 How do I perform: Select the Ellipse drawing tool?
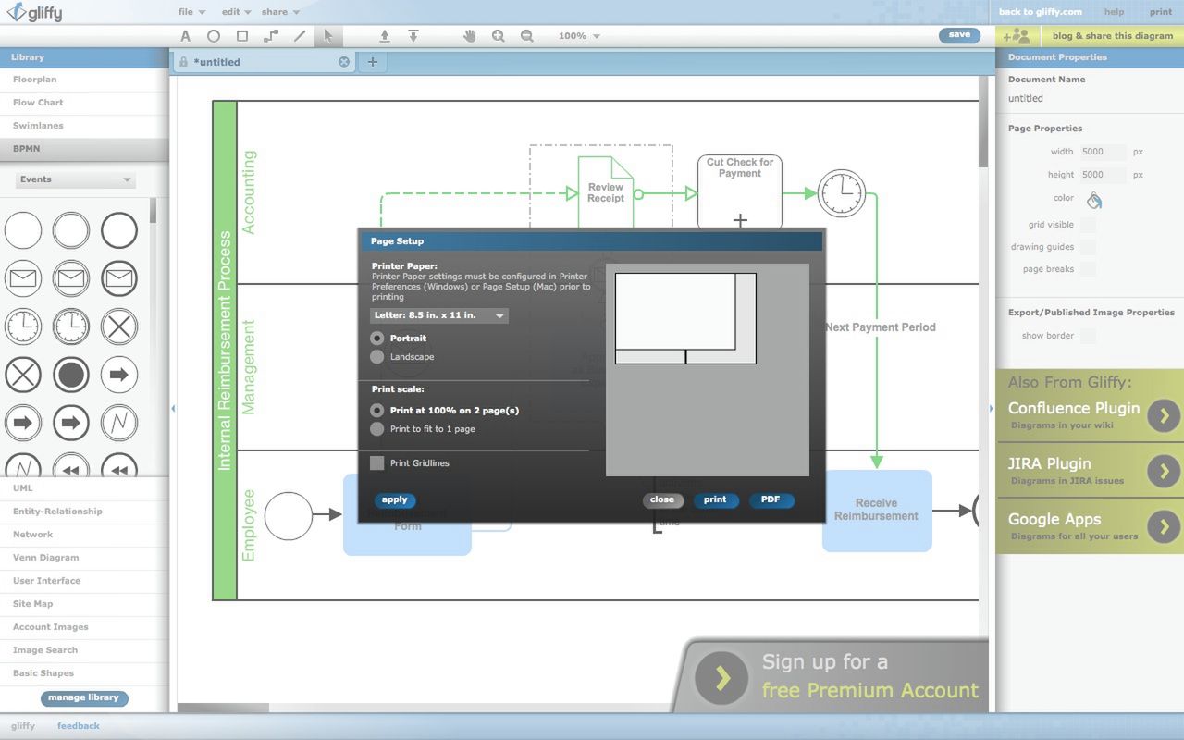(214, 36)
